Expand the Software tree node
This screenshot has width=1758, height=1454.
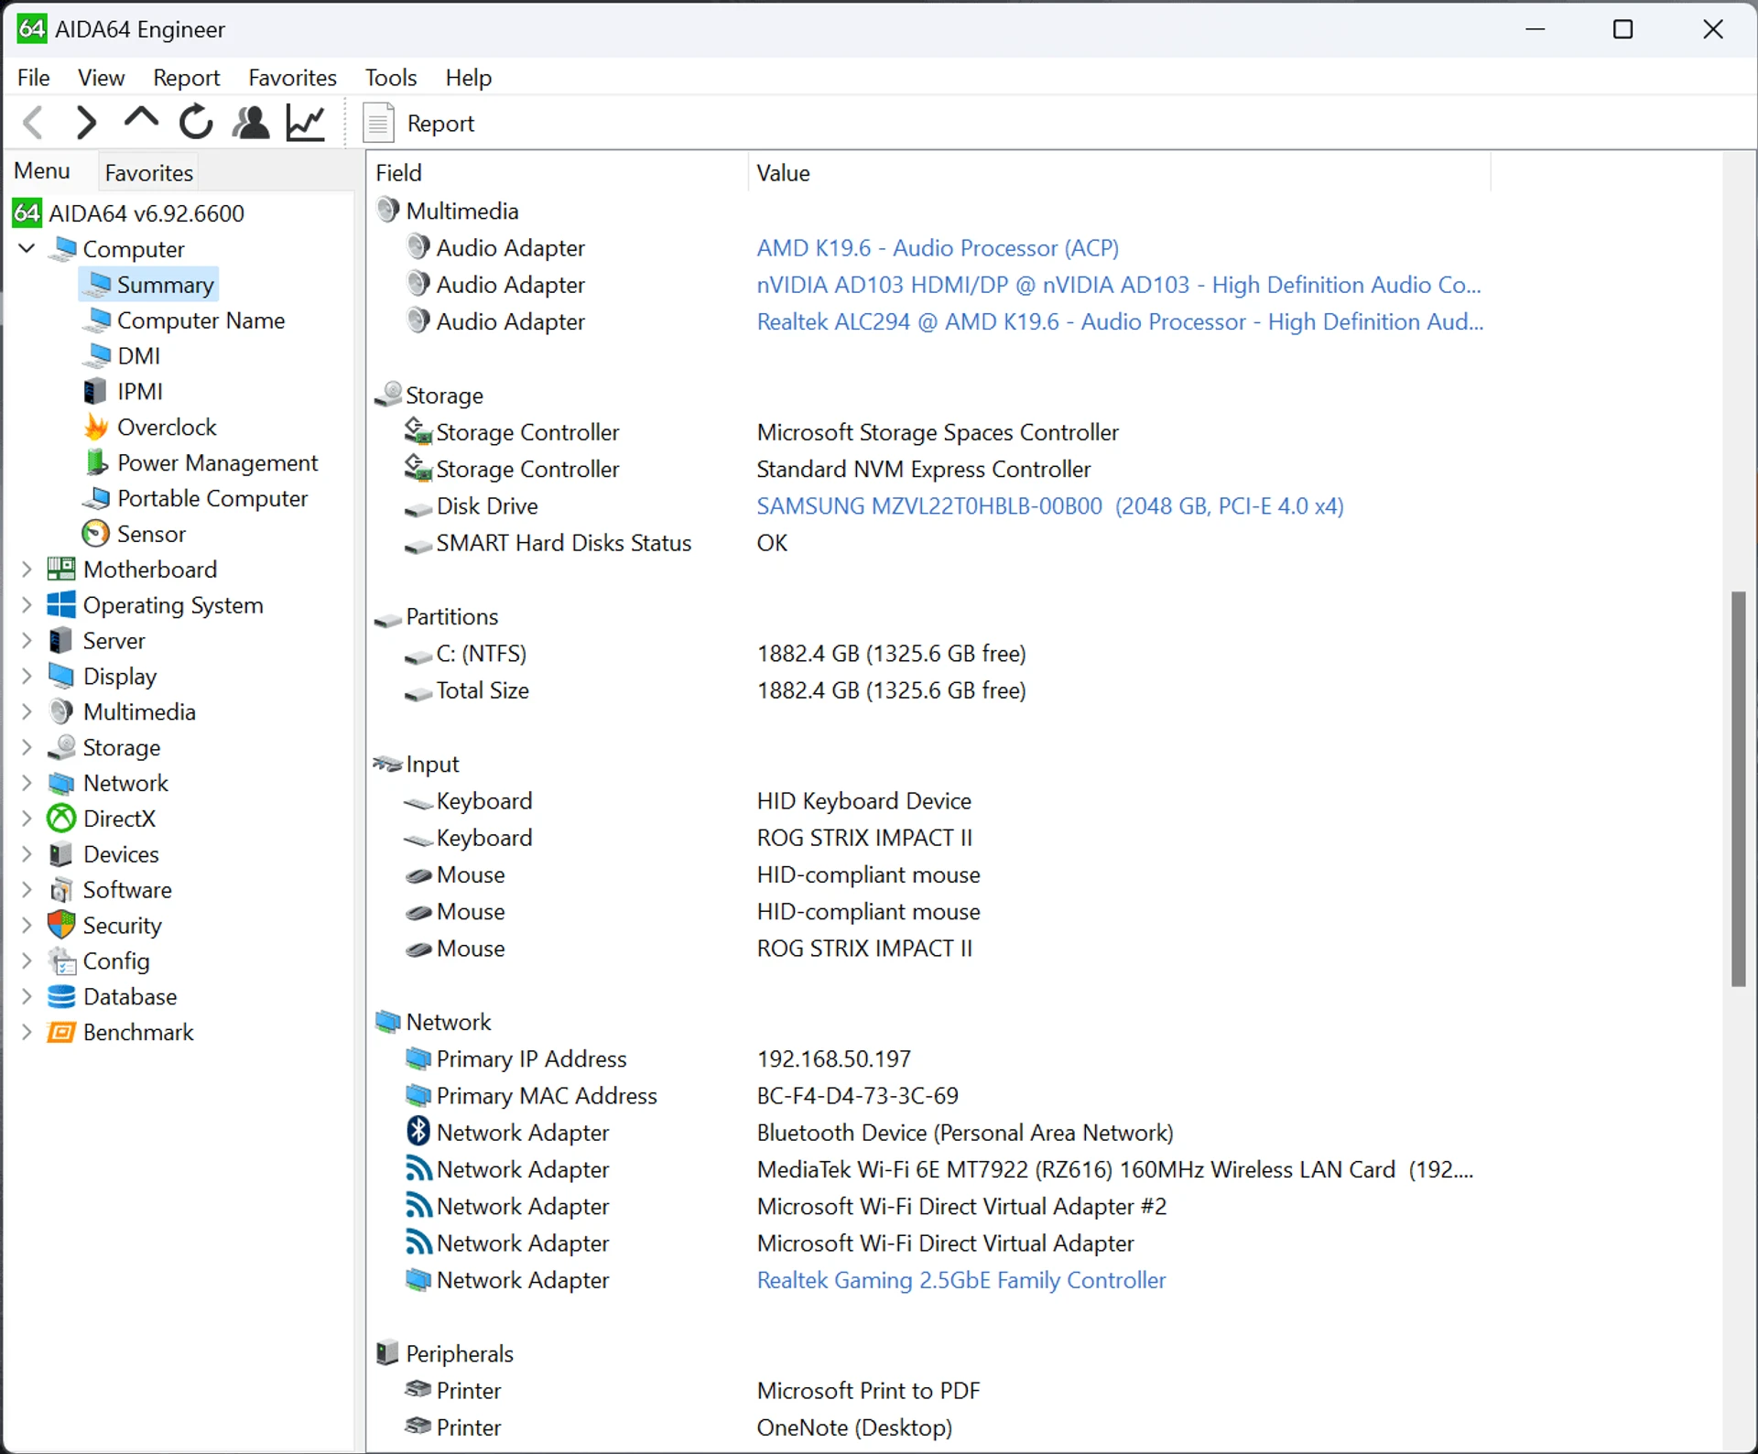tap(27, 890)
